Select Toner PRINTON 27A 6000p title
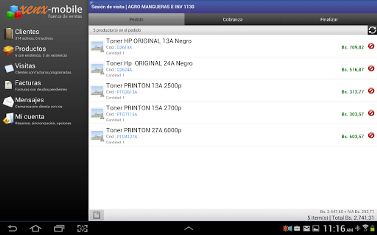 (144, 130)
